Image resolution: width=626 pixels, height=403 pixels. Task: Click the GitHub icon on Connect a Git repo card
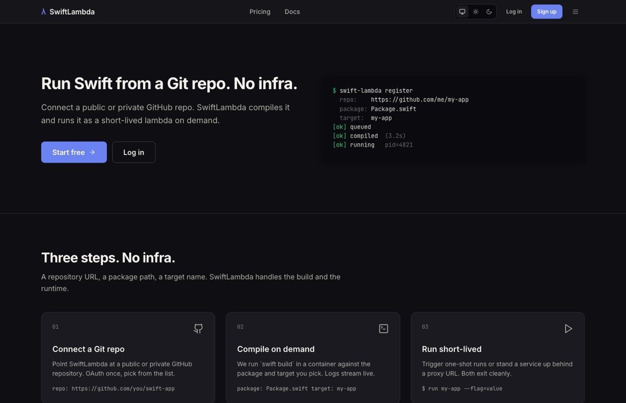click(198, 329)
